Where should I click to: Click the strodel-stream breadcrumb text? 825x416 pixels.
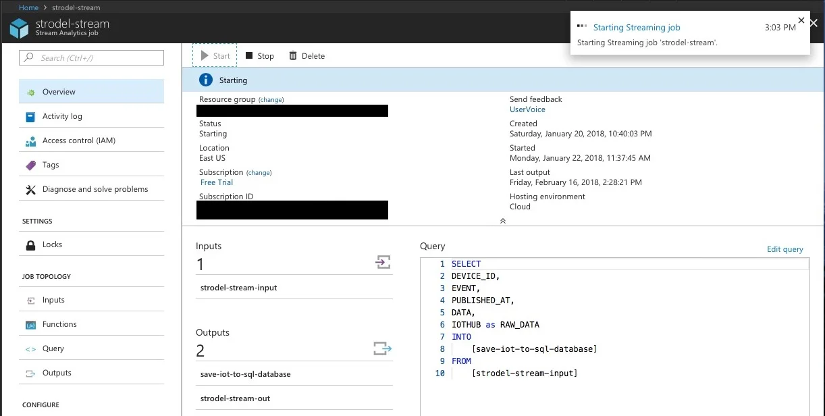click(76, 7)
